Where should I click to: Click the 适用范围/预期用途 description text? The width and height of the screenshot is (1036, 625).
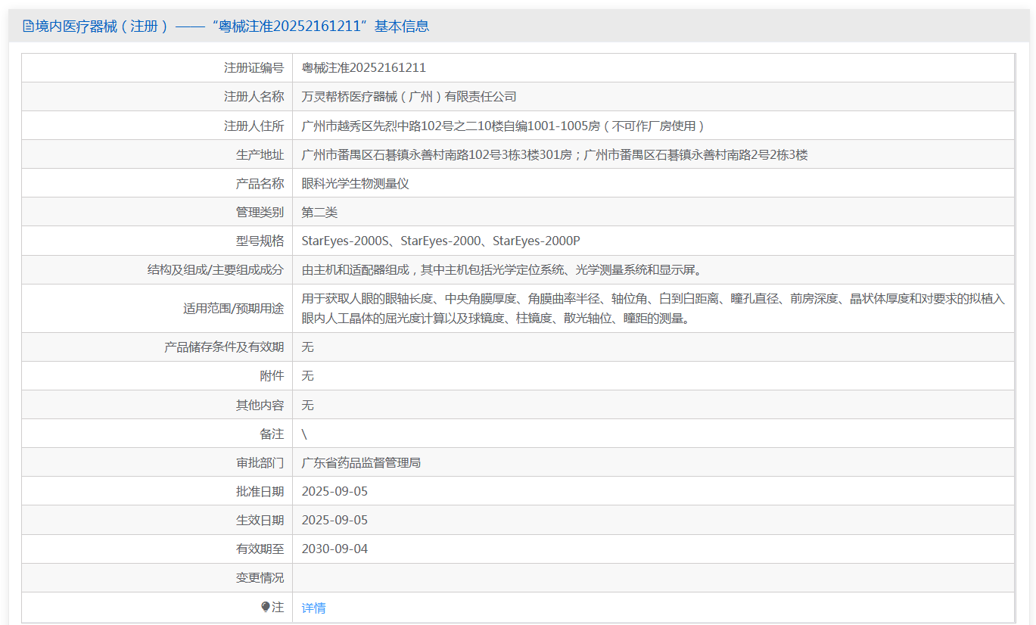pyautogui.click(x=653, y=308)
